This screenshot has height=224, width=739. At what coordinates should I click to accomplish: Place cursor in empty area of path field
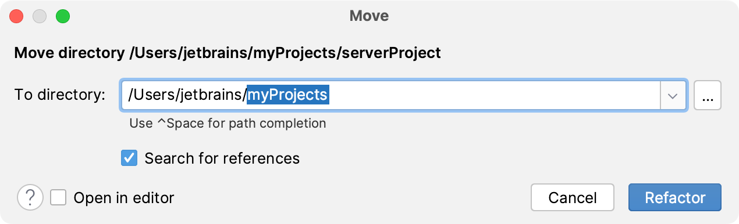tap(495, 95)
